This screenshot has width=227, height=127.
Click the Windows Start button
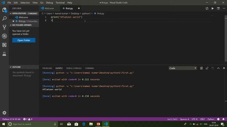[x=4, y=124]
